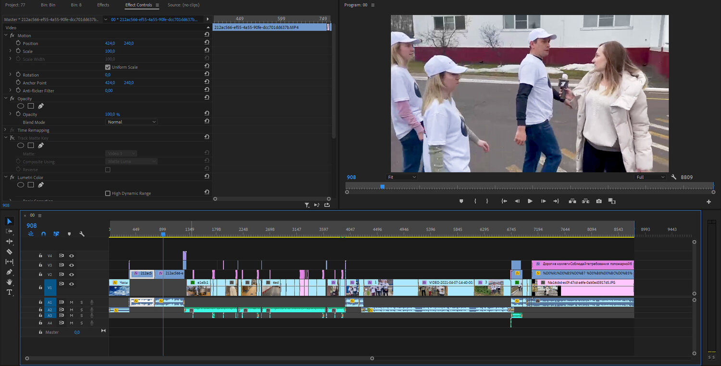
Task: Click Export icon in Effect Controls
Action: point(327,205)
